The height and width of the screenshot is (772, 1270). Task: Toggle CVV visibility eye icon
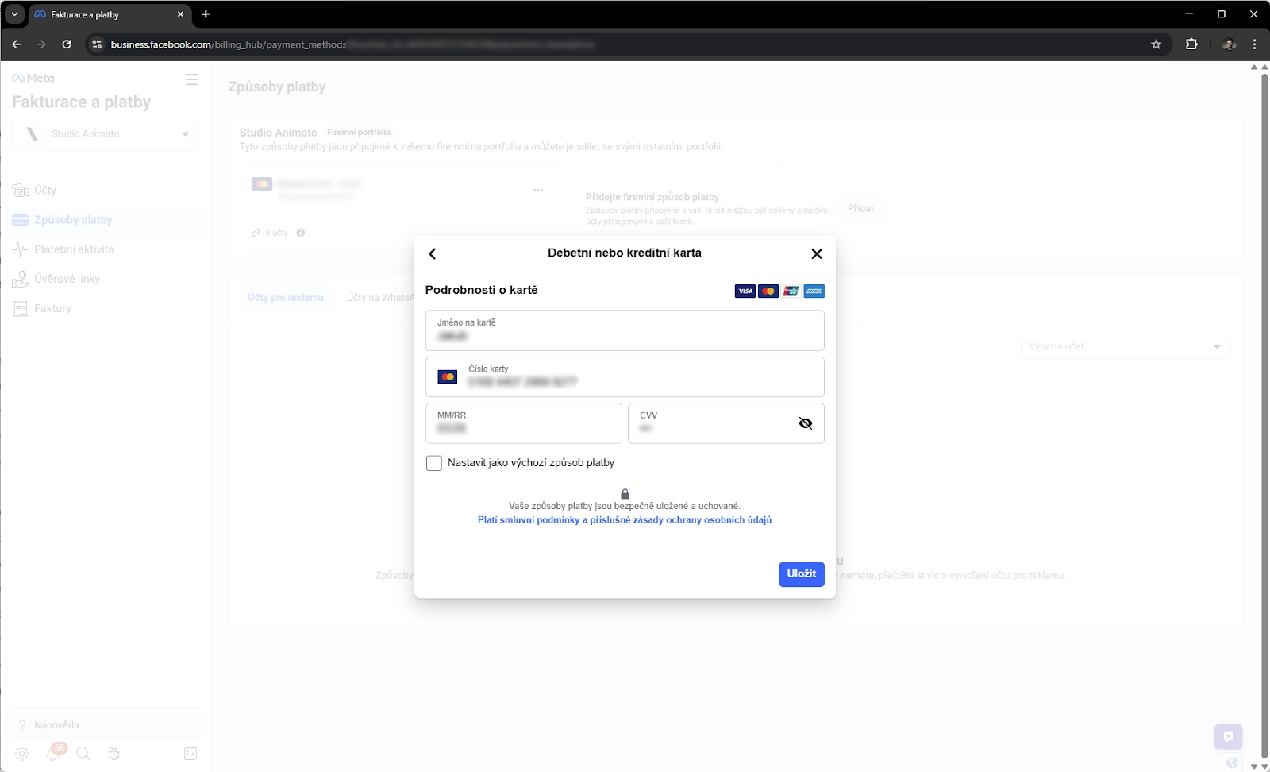click(x=806, y=423)
